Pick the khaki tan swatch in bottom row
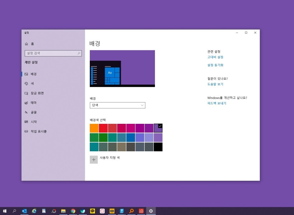Viewport: 294px width, 215px height. click(121, 147)
